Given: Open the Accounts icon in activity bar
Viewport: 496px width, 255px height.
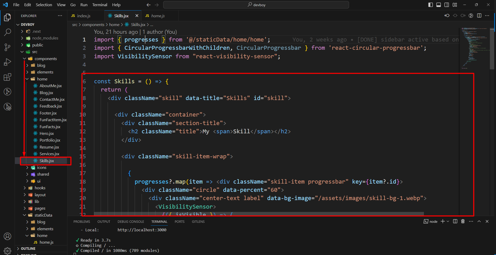Looking at the screenshot, I should click(x=7, y=236).
